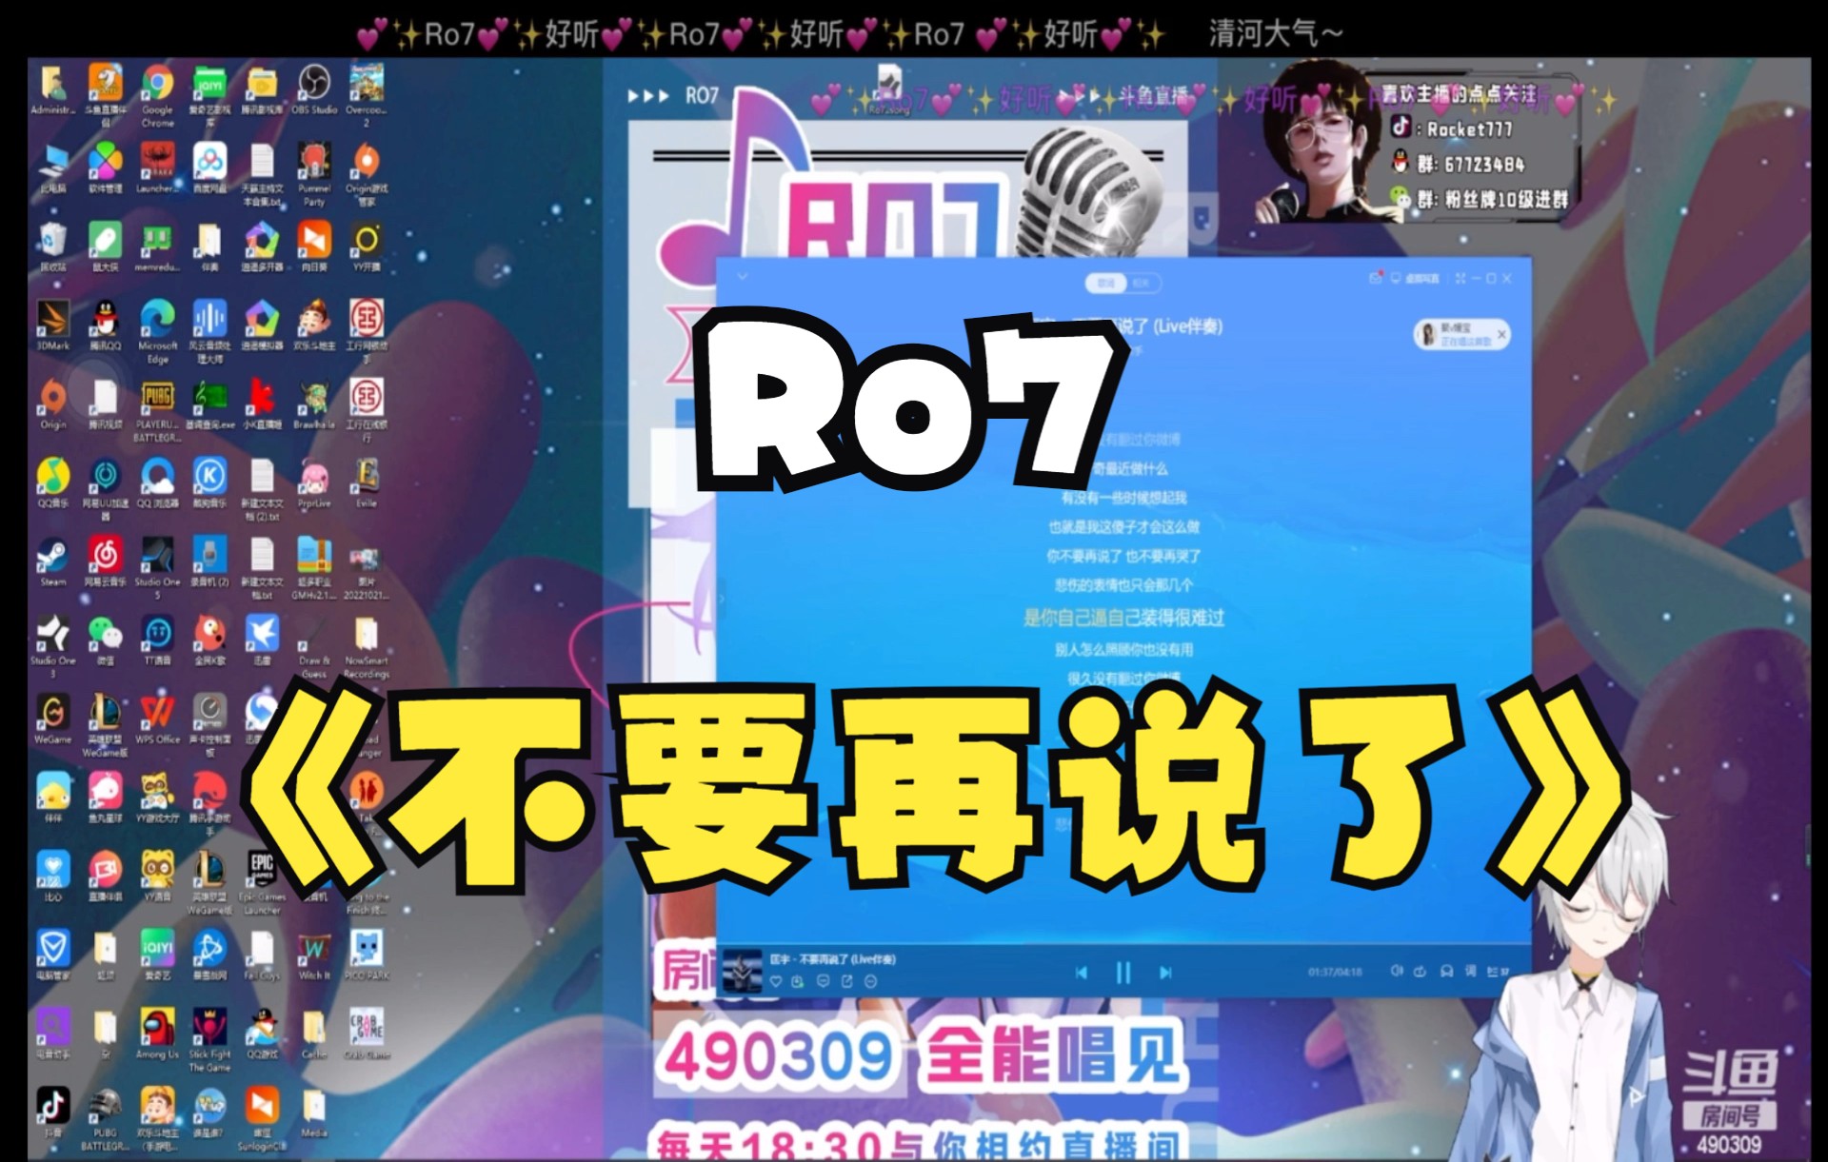The image size is (1828, 1162).
Task: Select the 歌词 tab in music player
Action: click(x=1106, y=283)
